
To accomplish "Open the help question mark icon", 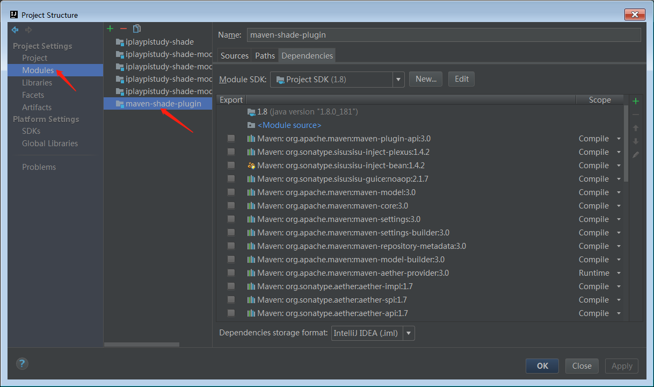I will point(22,363).
